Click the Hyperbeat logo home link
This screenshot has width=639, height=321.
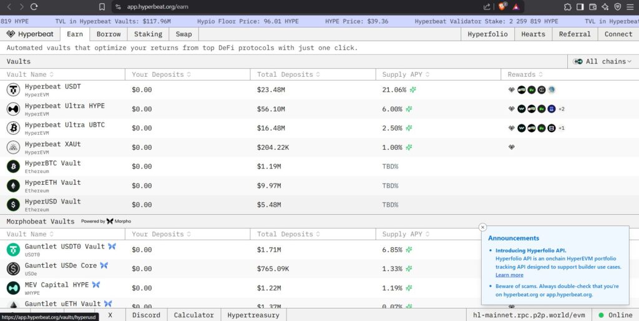pyautogui.click(x=30, y=34)
